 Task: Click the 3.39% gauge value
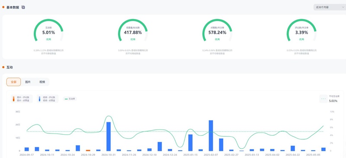(x=301, y=32)
